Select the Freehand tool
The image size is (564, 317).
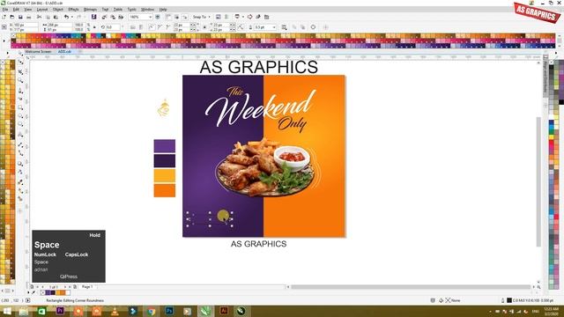[20, 90]
